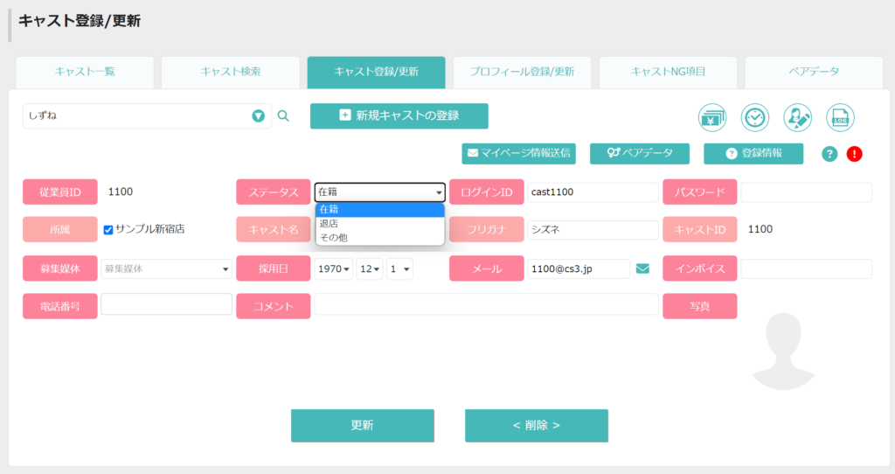Click the コメント input field

(x=486, y=304)
